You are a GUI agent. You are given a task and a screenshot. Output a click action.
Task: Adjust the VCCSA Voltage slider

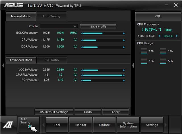103,70
